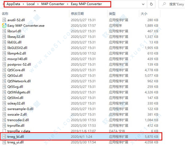Click the Qt5Xml.dll file icon

point(4,98)
